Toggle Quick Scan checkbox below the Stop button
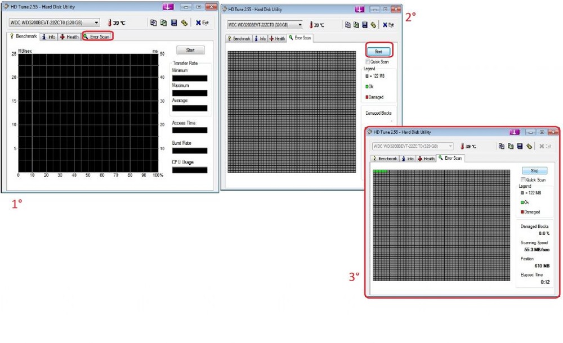 click(x=522, y=180)
